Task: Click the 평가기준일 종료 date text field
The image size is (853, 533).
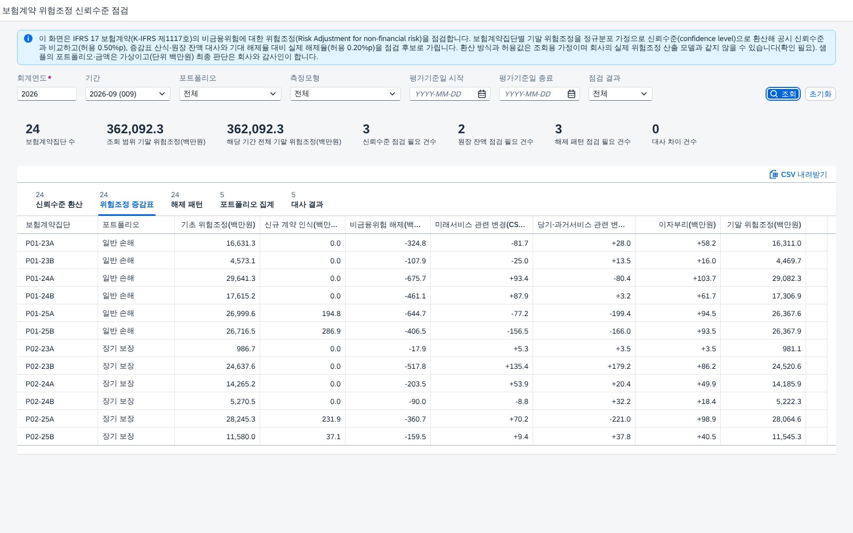Action: [533, 94]
